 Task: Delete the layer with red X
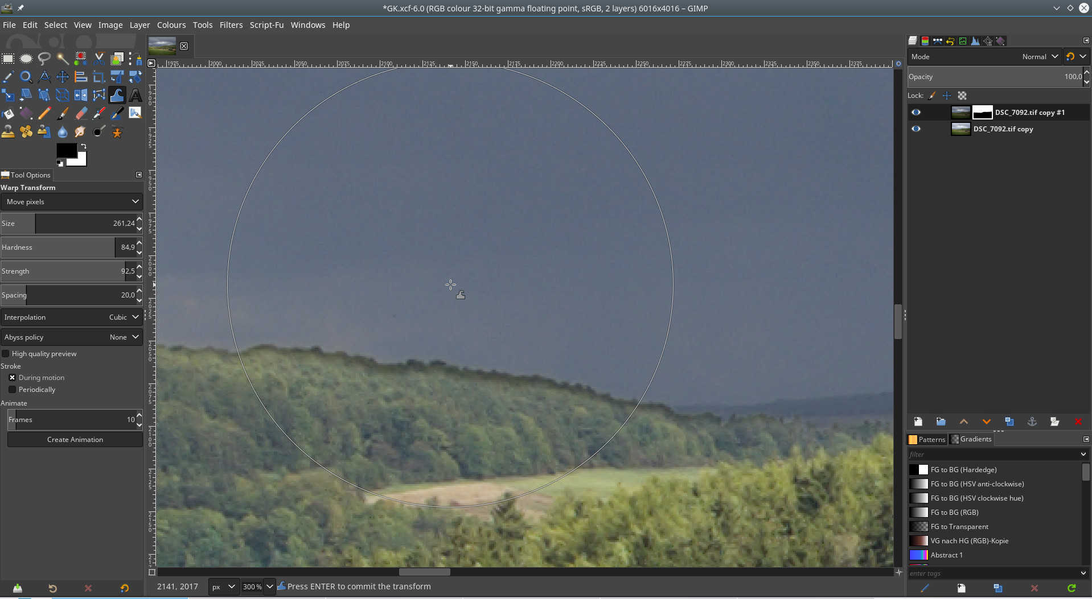point(1078,422)
